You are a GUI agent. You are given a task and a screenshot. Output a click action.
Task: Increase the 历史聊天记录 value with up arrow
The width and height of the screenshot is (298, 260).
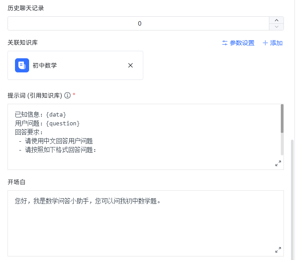click(x=276, y=20)
